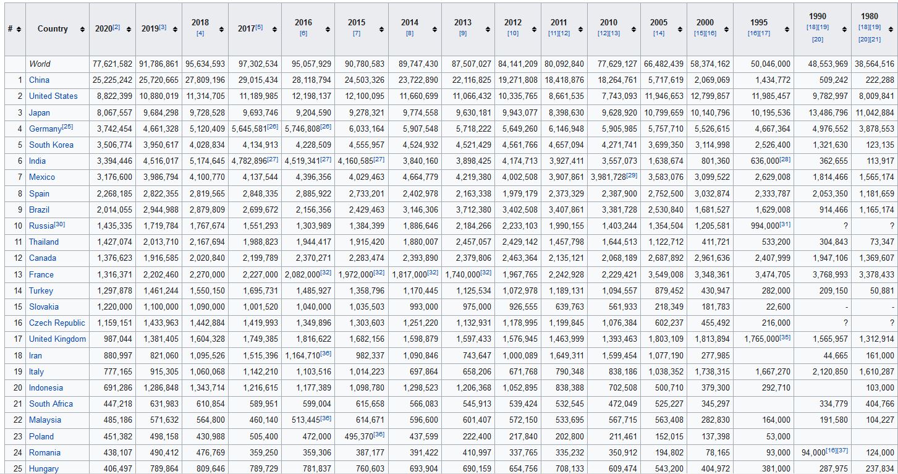Screen dimensions: 898x474
Task: Open footnote [3] beside 2019 header
Action: point(163,27)
